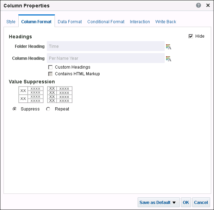
Task: Open the Data Format tab
Action: click(70, 22)
